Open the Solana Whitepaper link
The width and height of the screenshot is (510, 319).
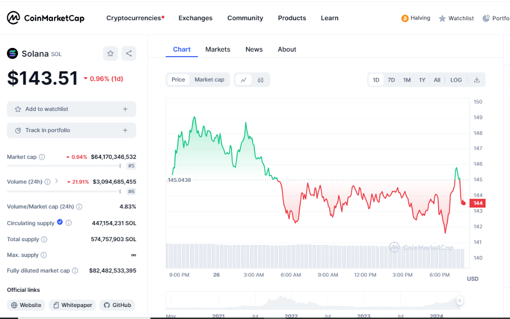(x=72, y=305)
